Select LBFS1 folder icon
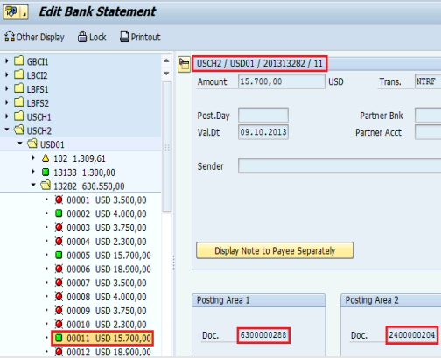This screenshot has height=358, width=441. pos(19,88)
